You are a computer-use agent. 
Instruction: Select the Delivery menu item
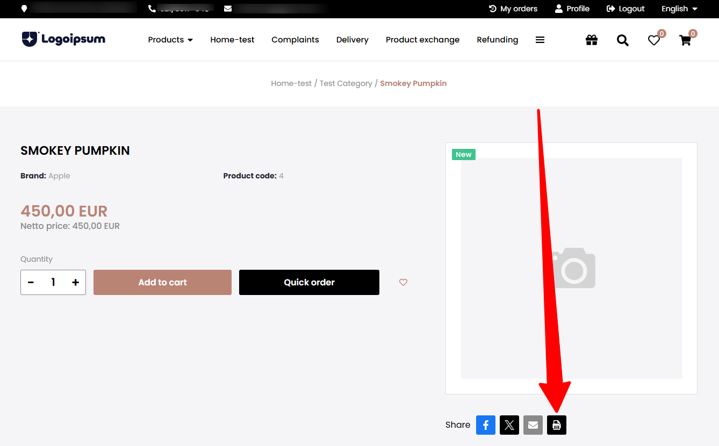pos(352,39)
